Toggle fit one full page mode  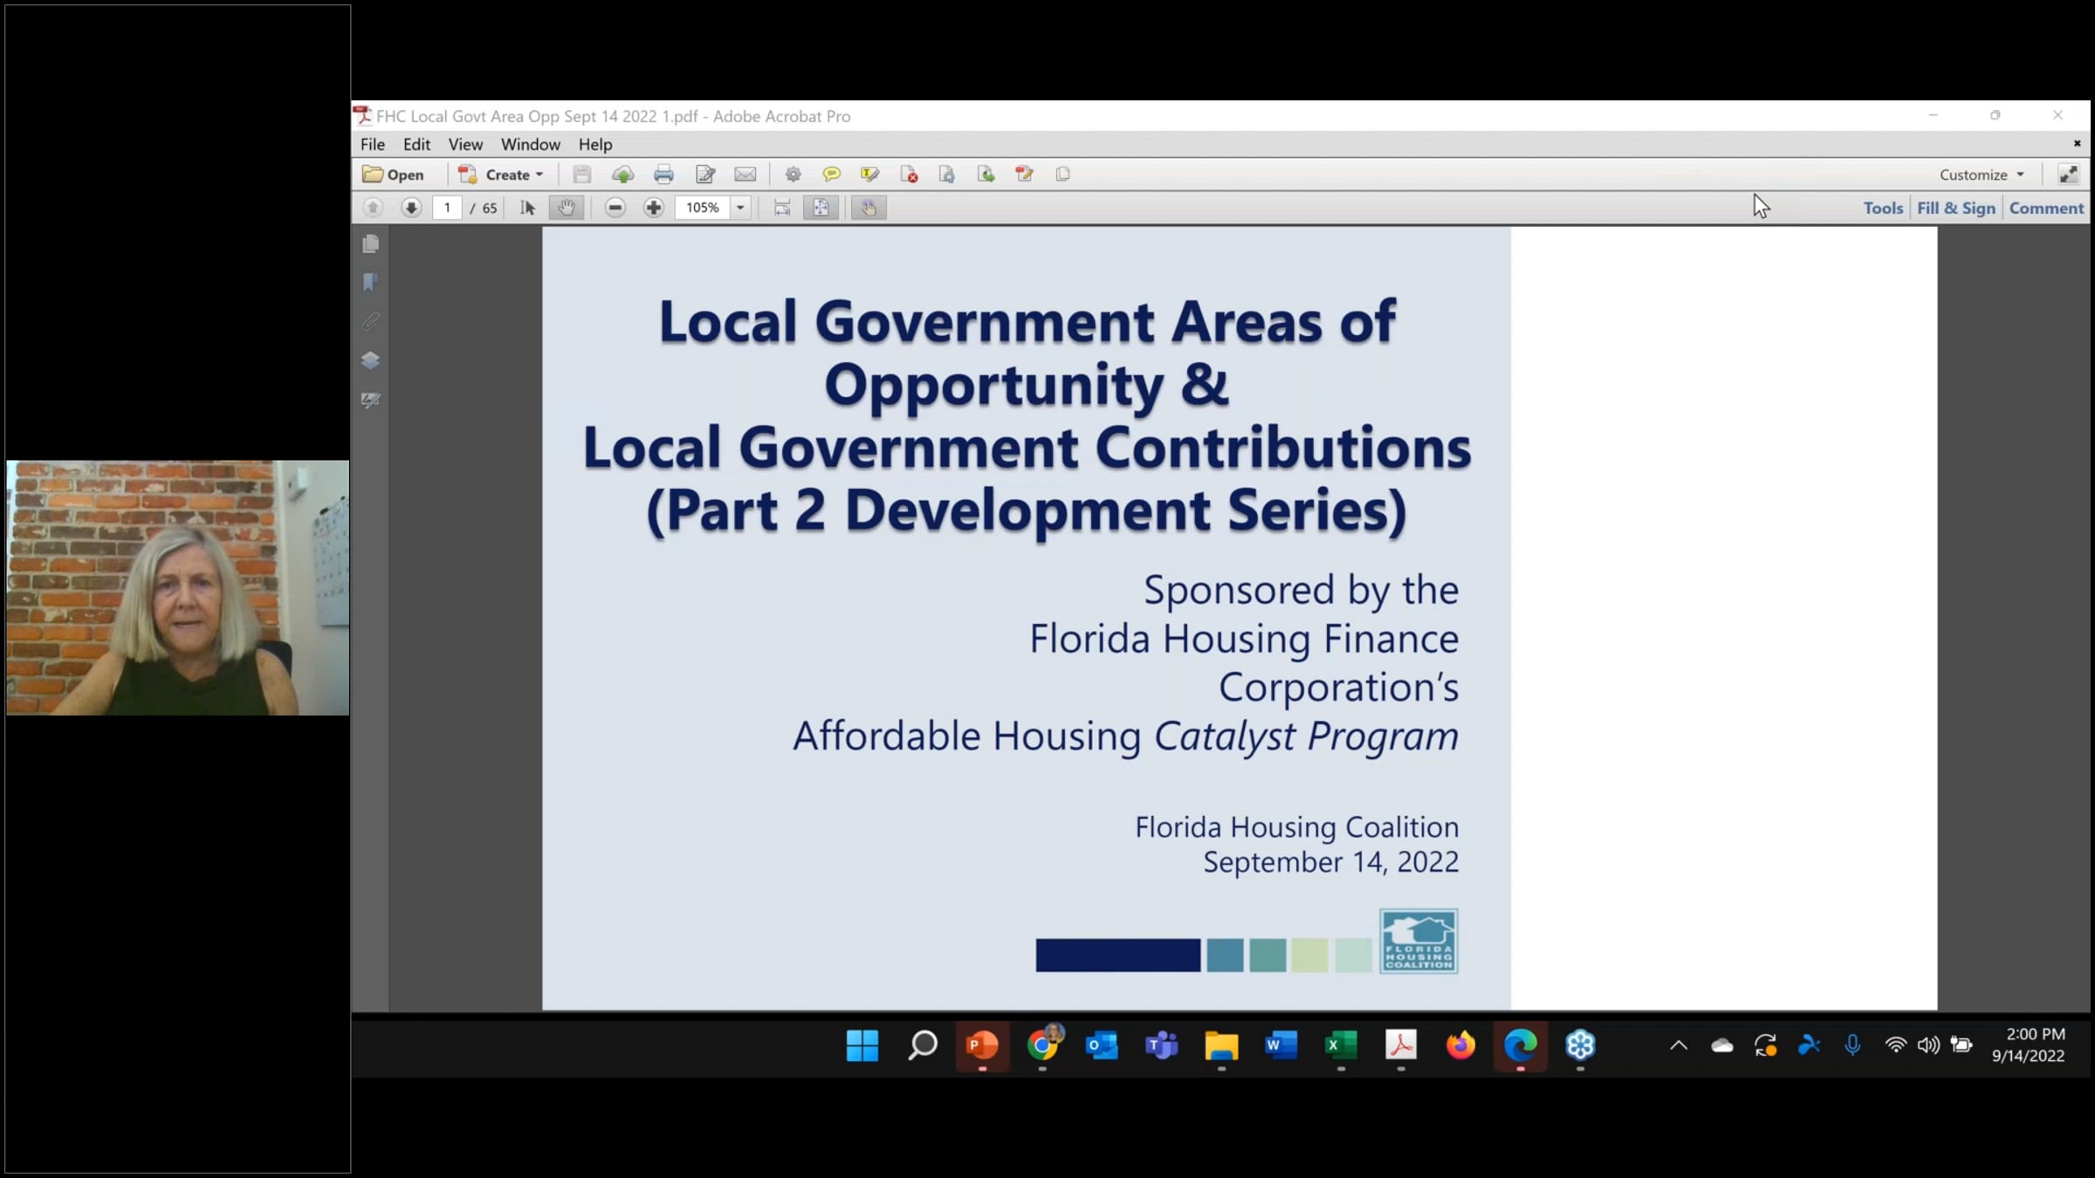coord(821,208)
